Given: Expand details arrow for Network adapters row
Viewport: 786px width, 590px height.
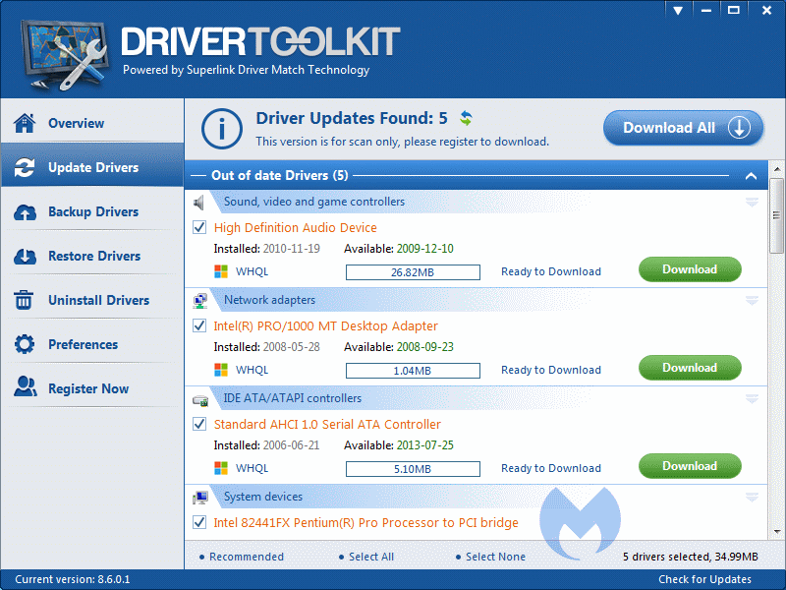Looking at the screenshot, I should point(752,300).
